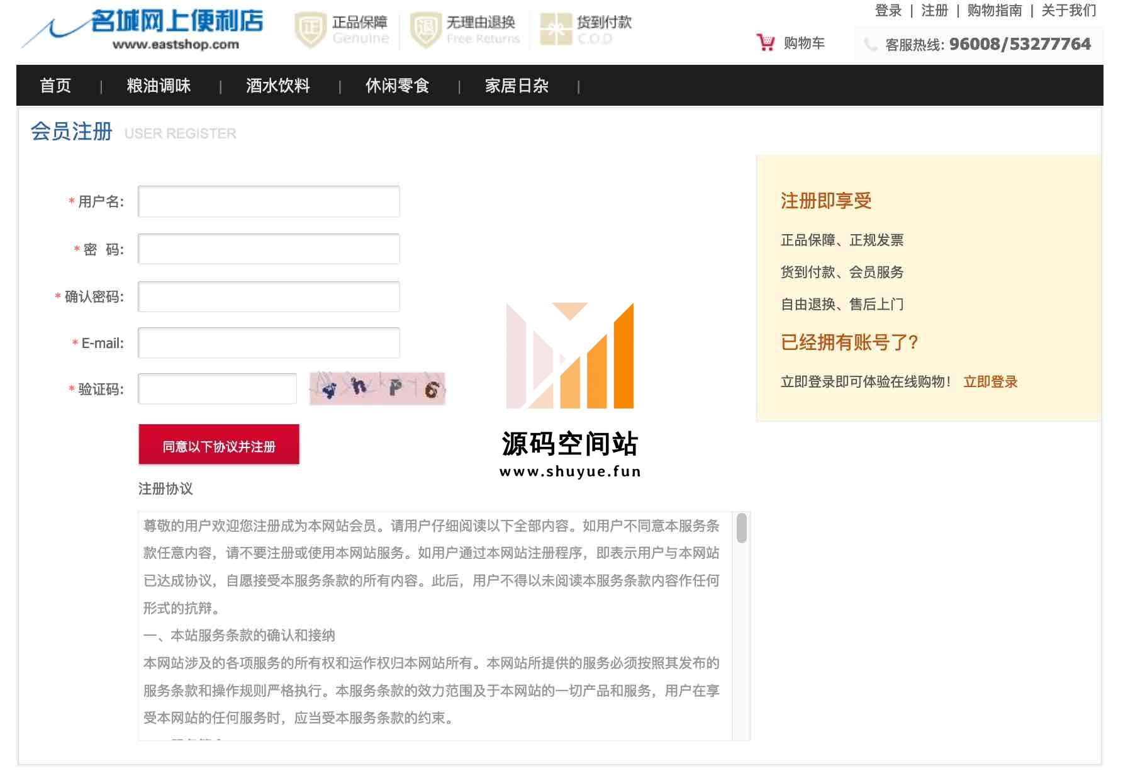Click the 注册即享受 heading
Screen dimensions: 1140x783
coord(826,201)
